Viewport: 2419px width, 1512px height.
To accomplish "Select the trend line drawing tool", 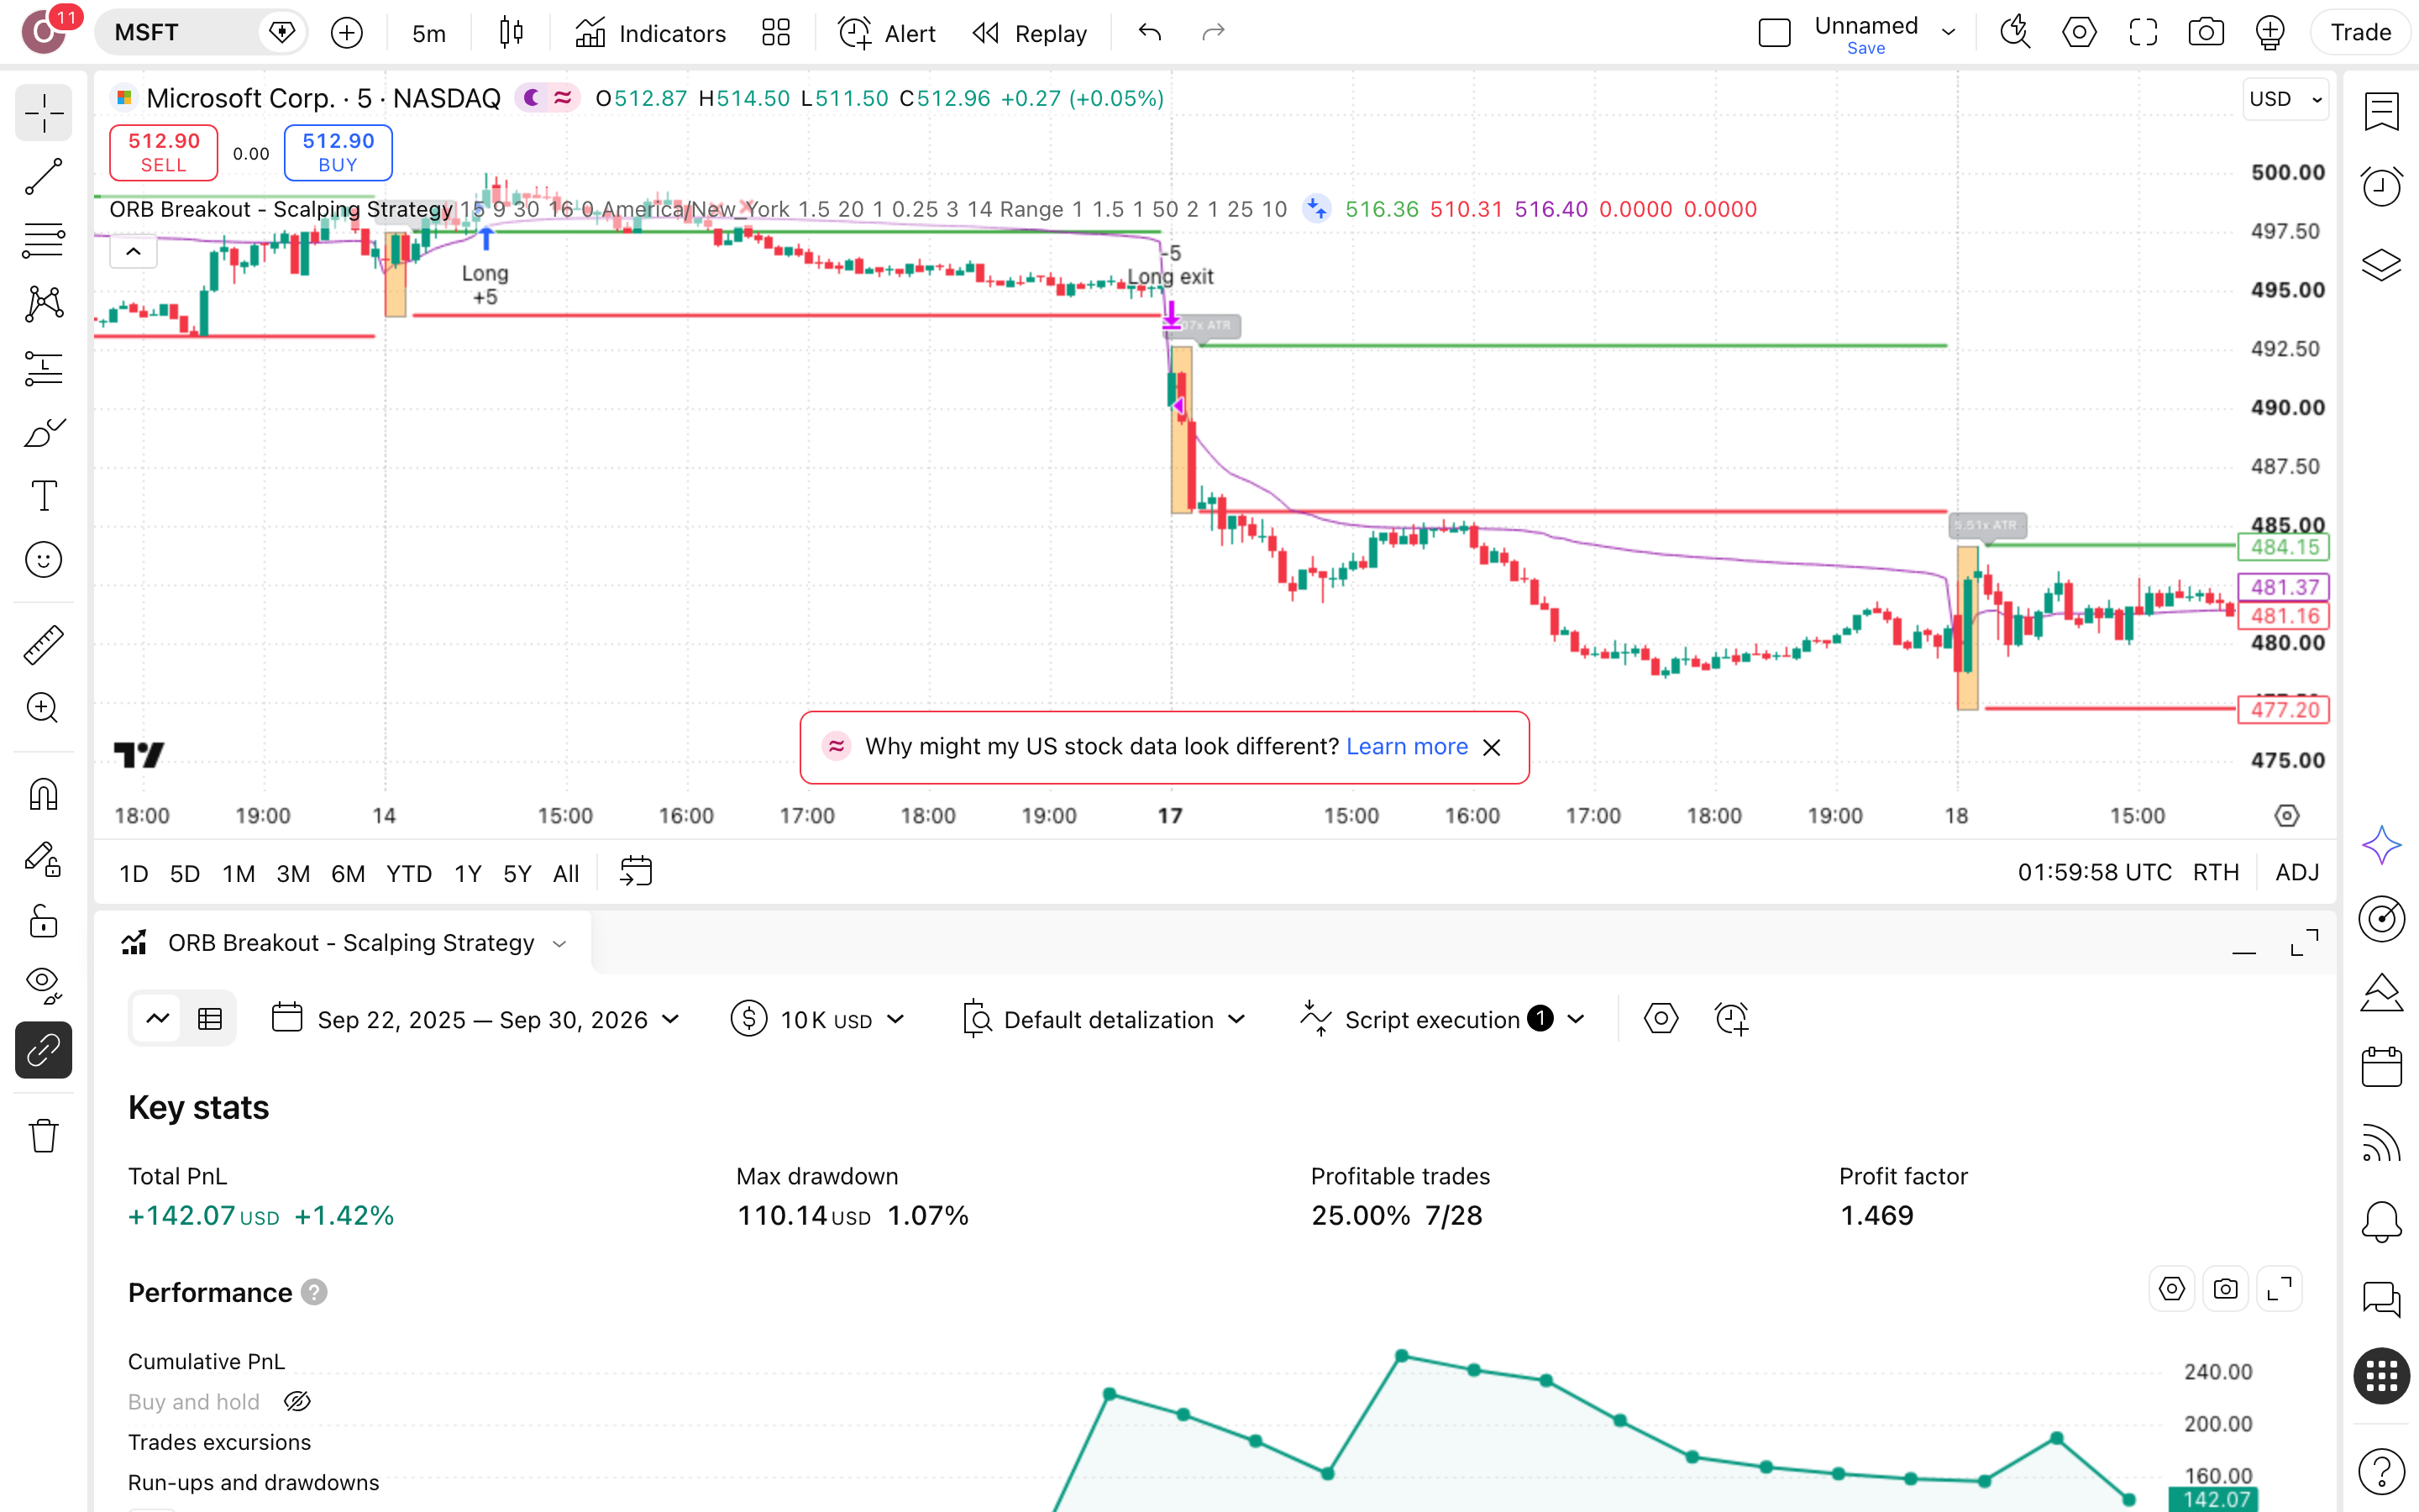I will coord(43,176).
